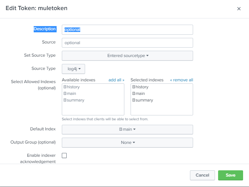Click into the Source text field
This screenshot has width=249, height=187.
coord(127,43)
